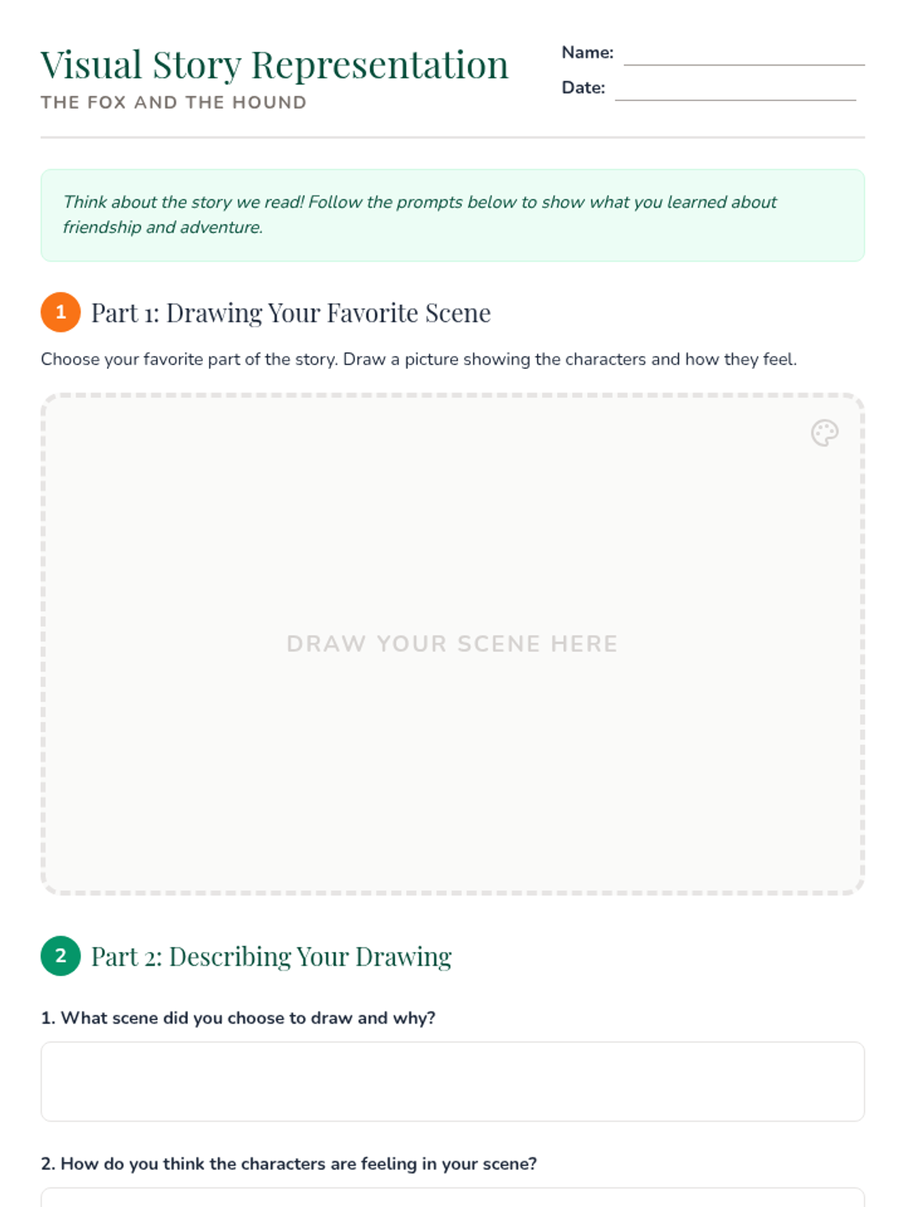Click the Date line field
This screenshot has width=905, height=1207.
tap(735, 89)
